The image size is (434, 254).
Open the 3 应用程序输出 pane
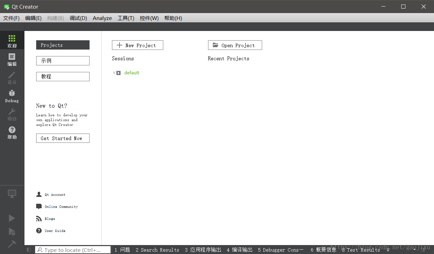coord(203,250)
